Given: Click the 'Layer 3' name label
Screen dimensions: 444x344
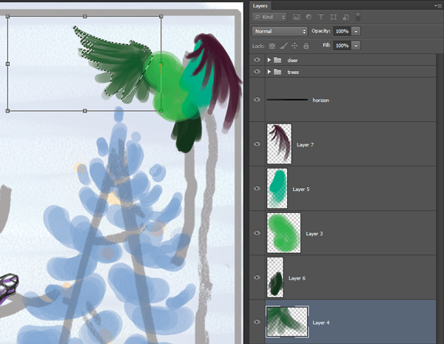Looking at the screenshot, I should 314,234.
